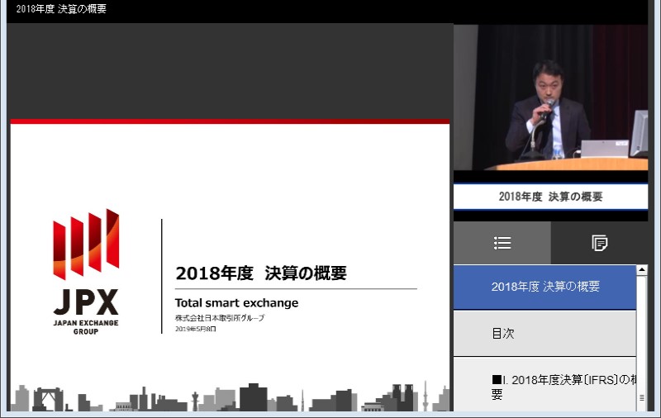Click the slide heading '2018年度 決算の概要'

point(261,273)
